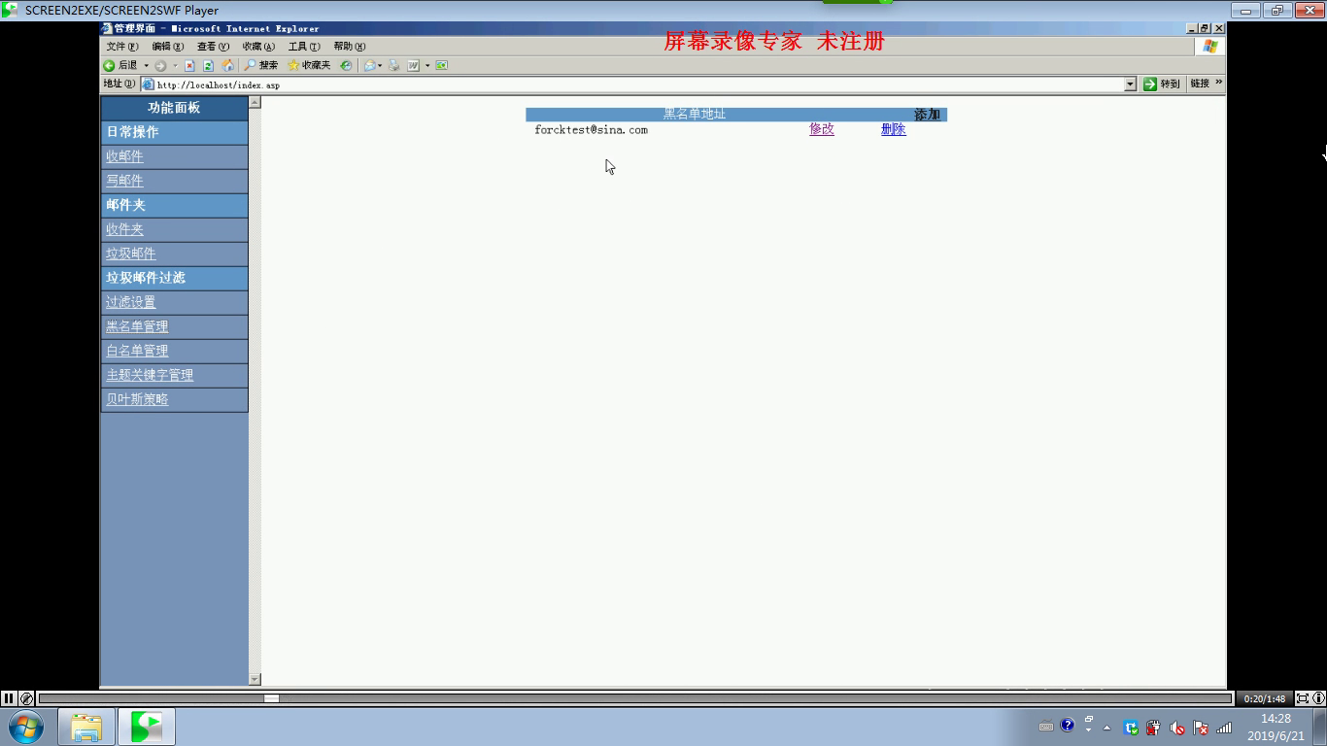
Task: Pause the screen recording playback
Action: click(9, 698)
